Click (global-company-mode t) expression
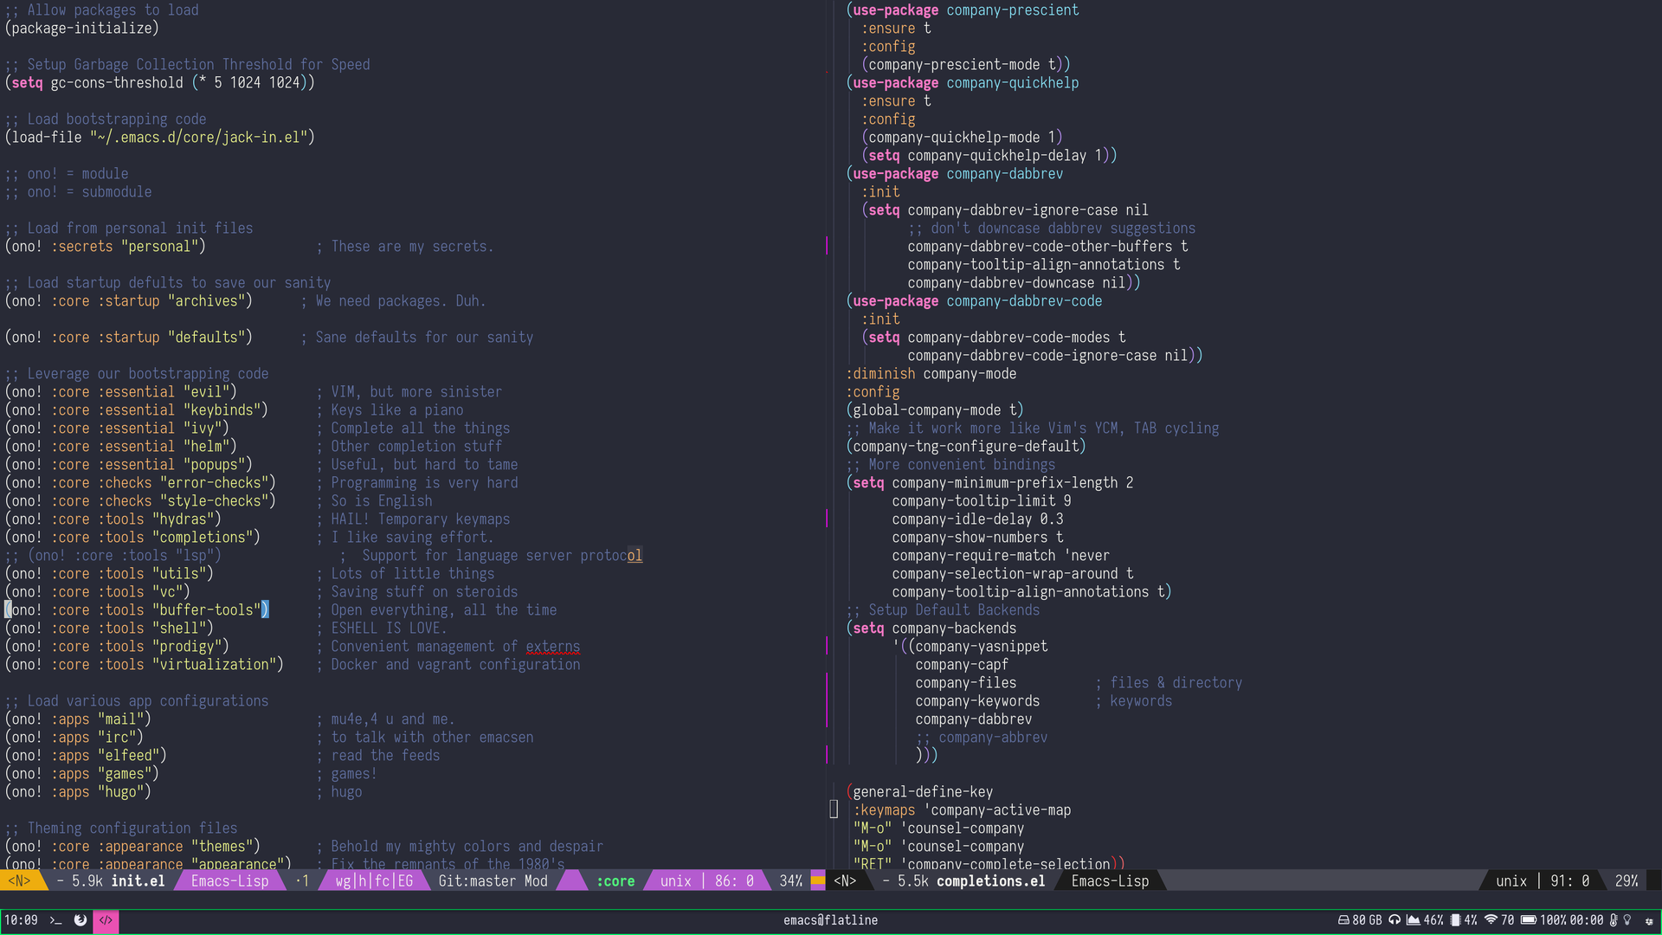1662x935 pixels. [935, 410]
